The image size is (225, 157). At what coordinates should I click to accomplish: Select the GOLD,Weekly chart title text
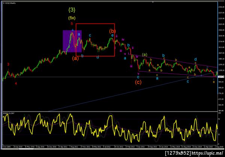coord(10,3)
